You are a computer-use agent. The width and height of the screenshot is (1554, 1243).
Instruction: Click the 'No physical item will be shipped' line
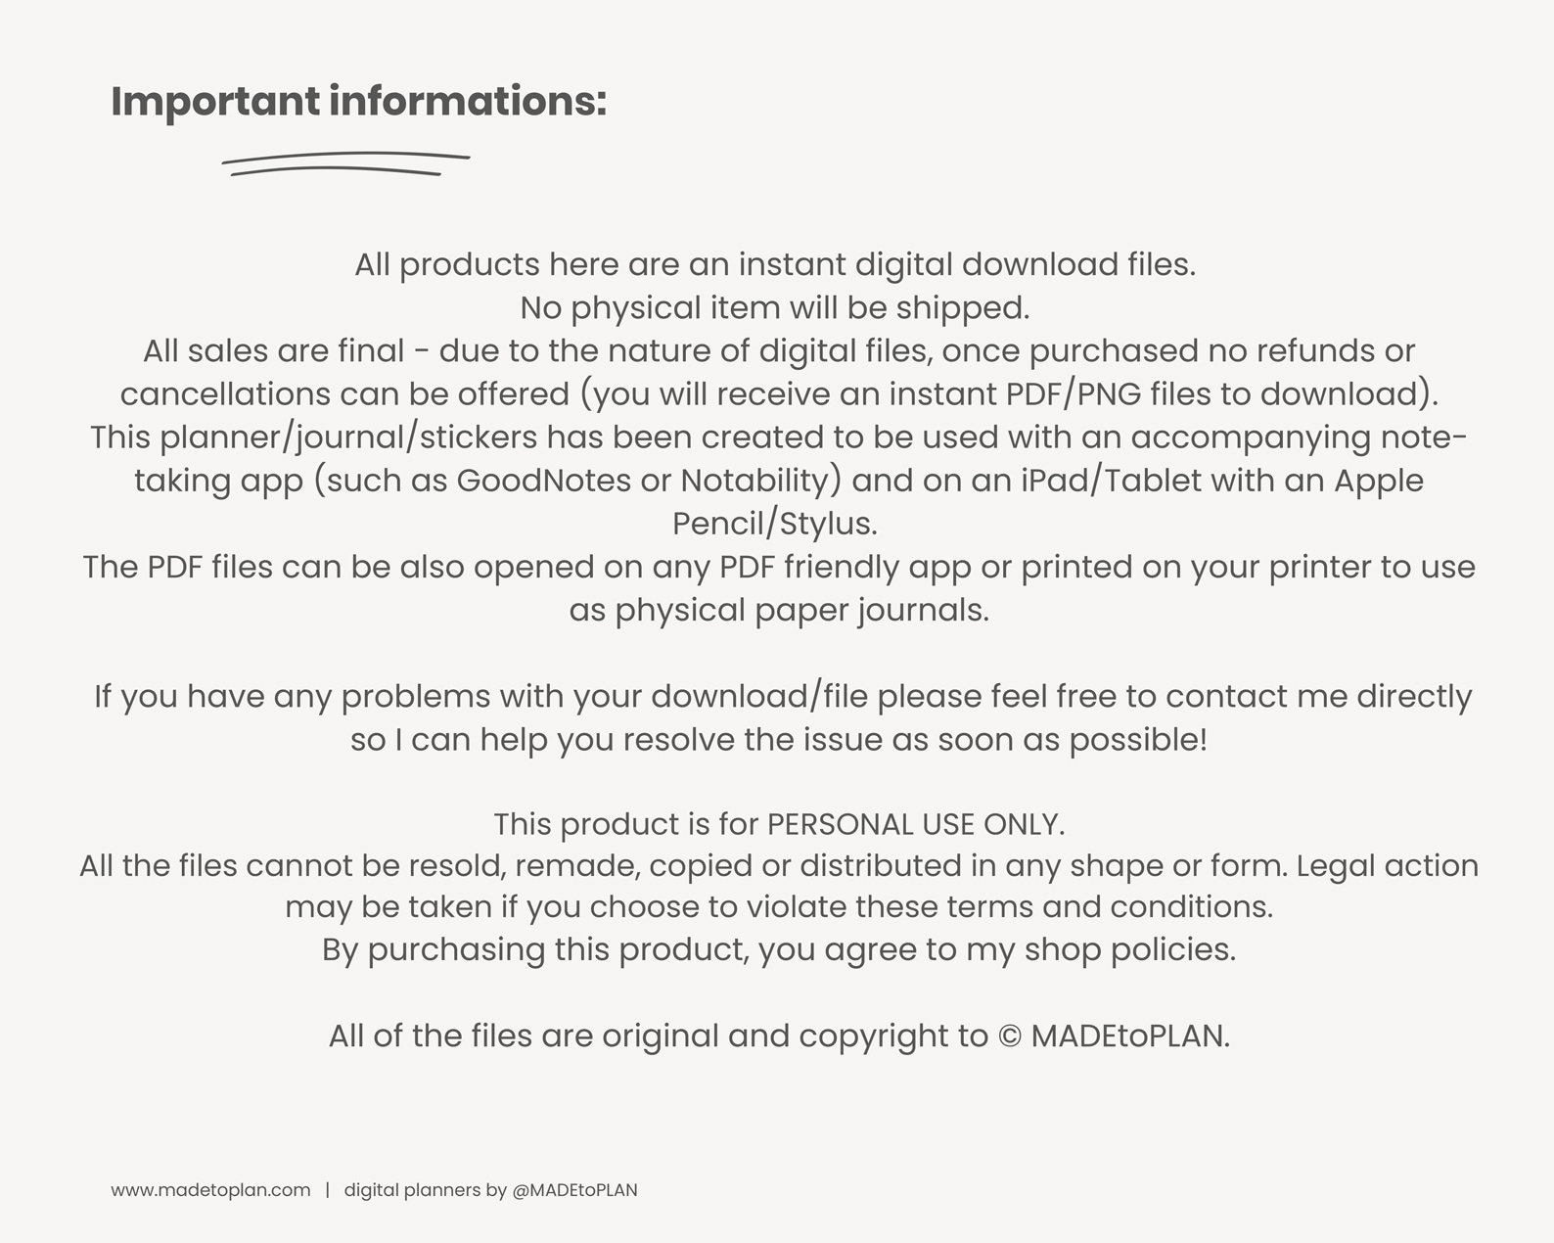(x=775, y=308)
